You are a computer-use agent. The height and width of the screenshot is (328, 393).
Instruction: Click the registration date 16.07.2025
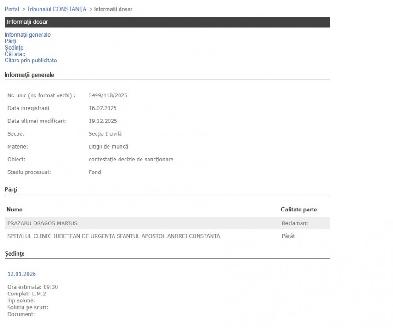103,108
